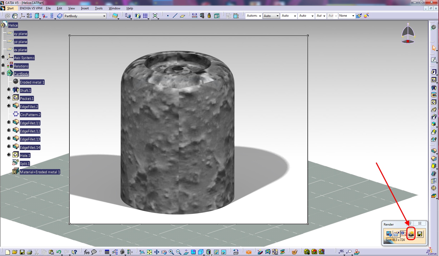Image resolution: width=439 pixels, height=256 pixels.
Task: Create a new document with the blank page icon
Action: (x=8, y=252)
